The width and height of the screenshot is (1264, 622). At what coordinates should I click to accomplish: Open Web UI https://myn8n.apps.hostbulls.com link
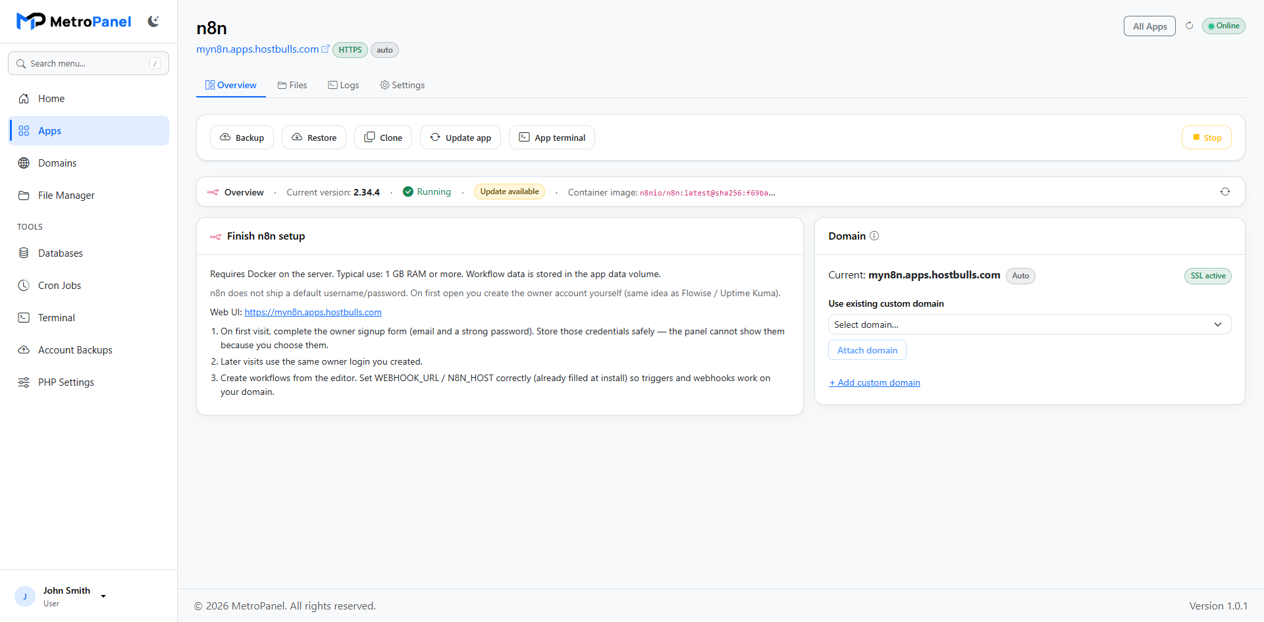pos(313,313)
